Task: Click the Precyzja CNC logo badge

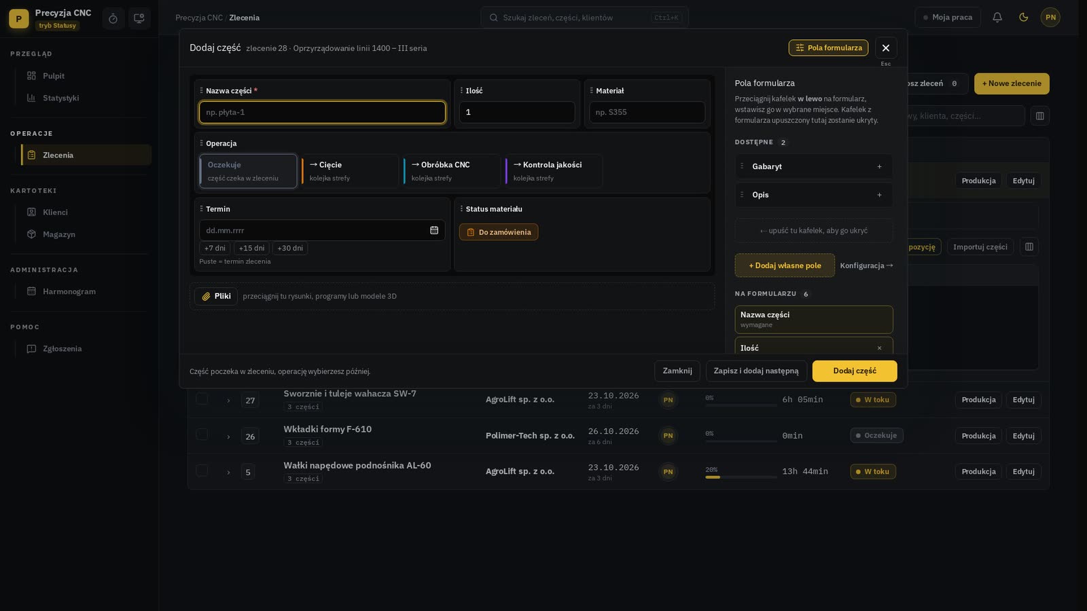Action: pos(19,19)
